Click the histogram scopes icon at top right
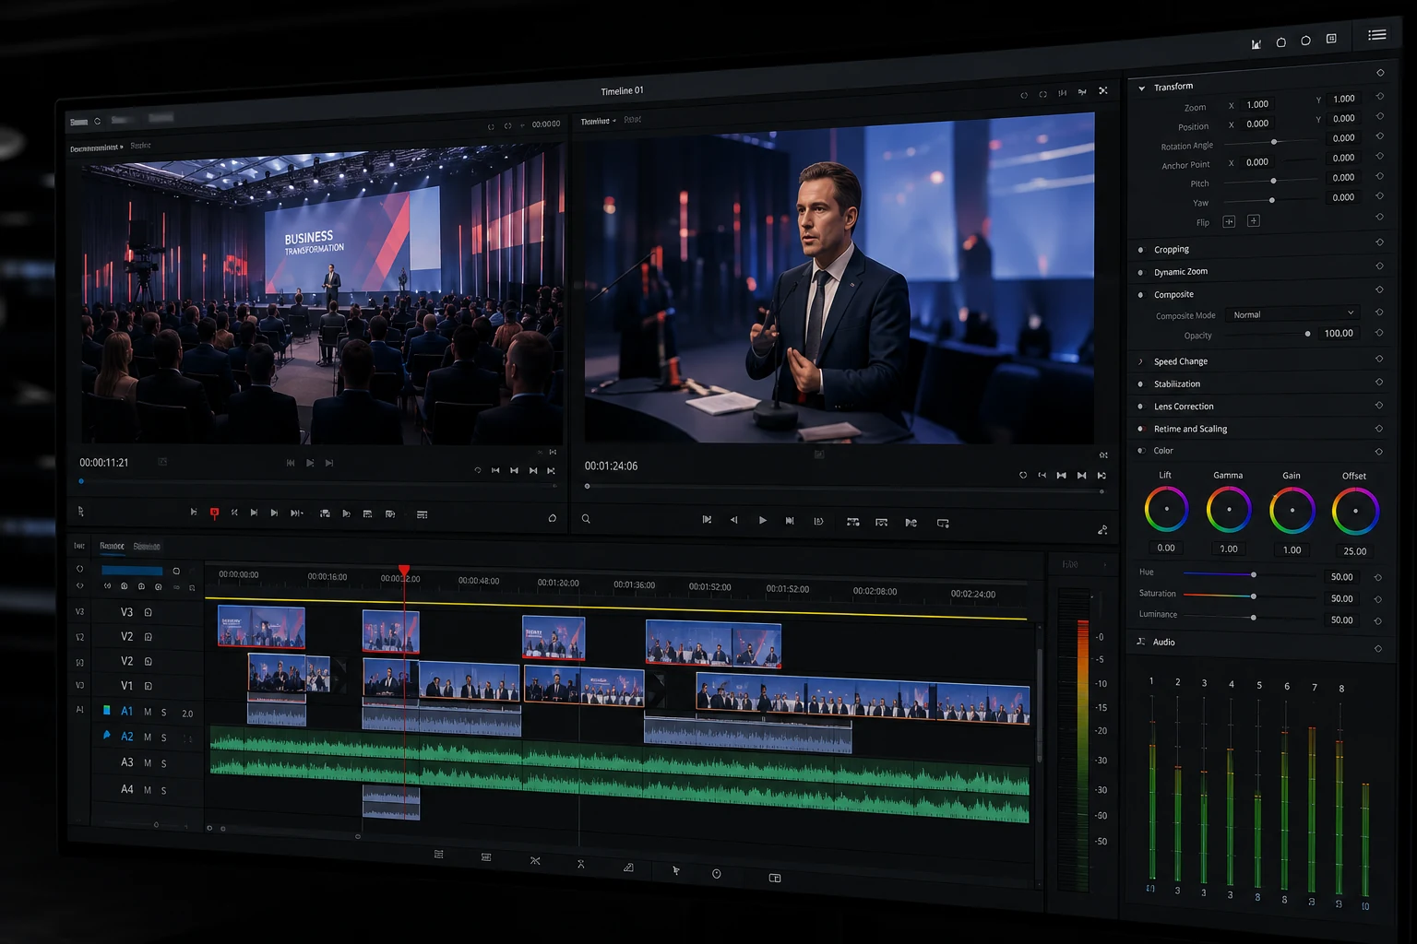The width and height of the screenshot is (1417, 944). coord(1256,43)
